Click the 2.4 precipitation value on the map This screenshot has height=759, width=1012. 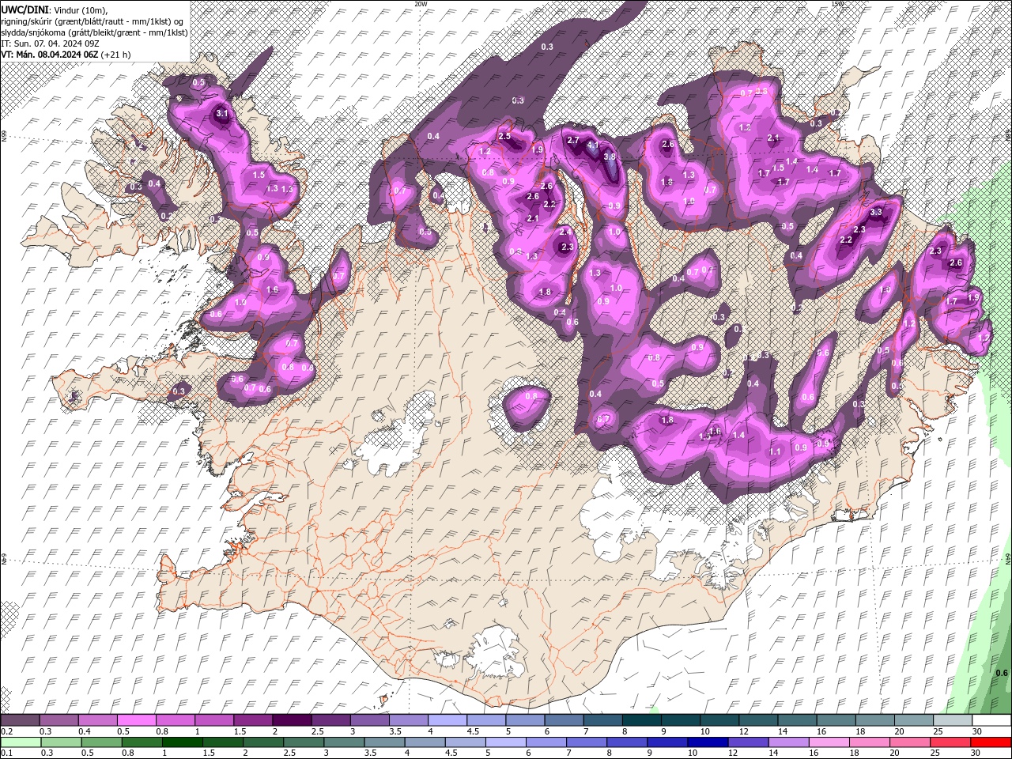565,232
